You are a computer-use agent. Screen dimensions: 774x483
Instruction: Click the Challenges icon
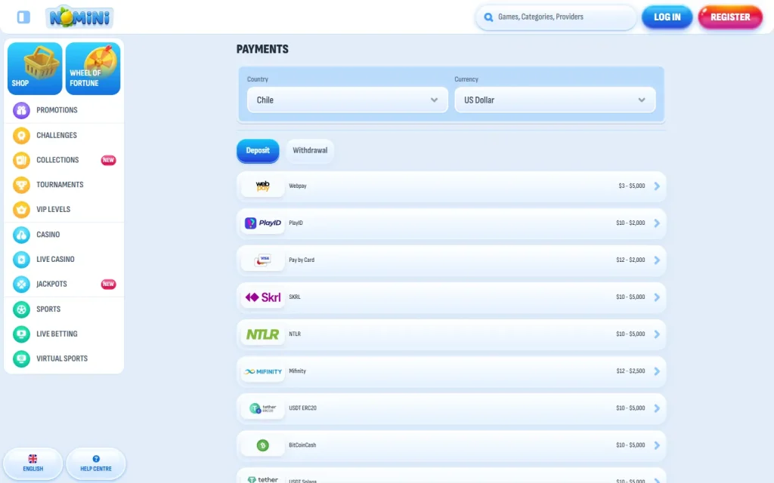tap(21, 135)
